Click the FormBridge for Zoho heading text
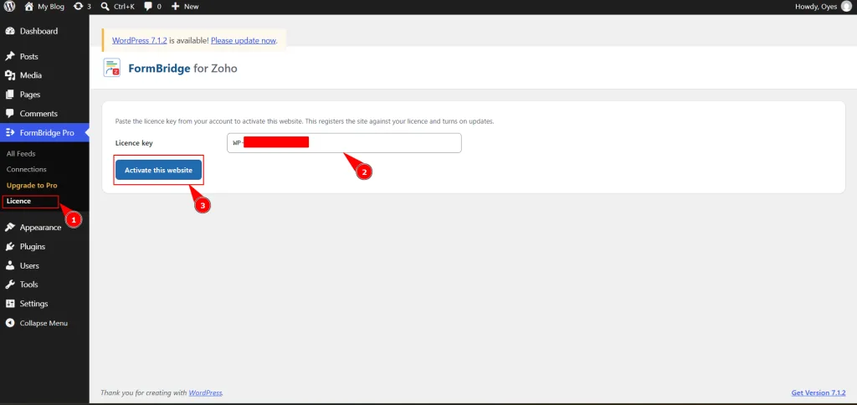Image resolution: width=857 pixels, height=405 pixels. [182, 69]
